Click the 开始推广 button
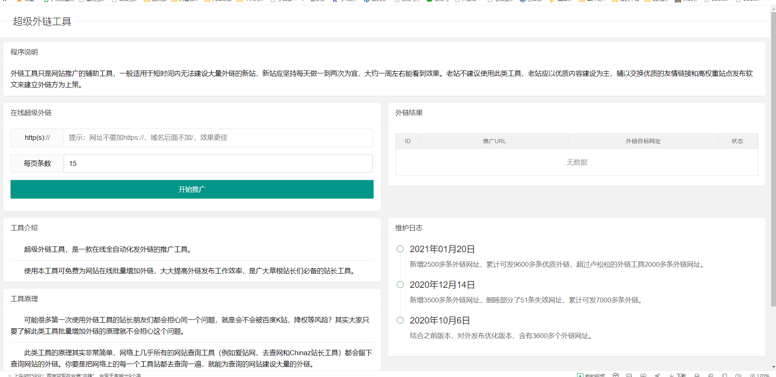The height and width of the screenshot is (377, 776). coord(192,189)
